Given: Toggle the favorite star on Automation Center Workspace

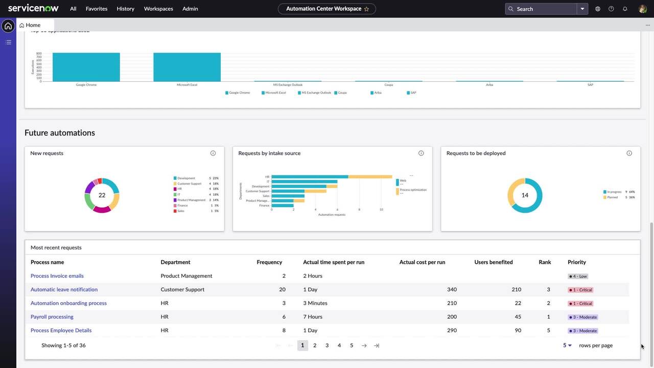Looking at the screenshot, I should [366, 9].
